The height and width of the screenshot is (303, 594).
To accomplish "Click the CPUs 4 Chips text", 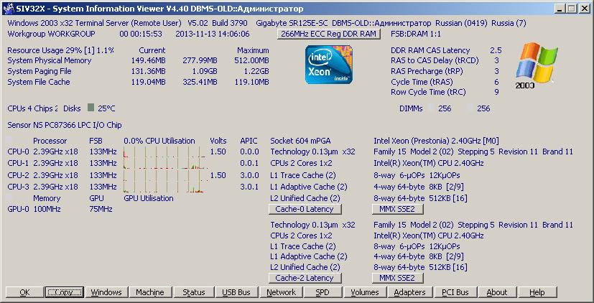I will coord(32,108).
